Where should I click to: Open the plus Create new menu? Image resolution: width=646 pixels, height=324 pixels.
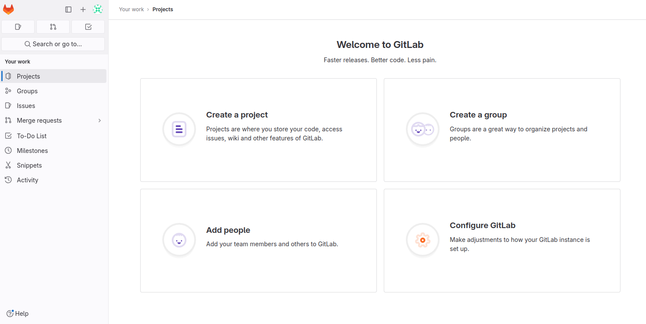pyautogui.click(x=83, y=10)
